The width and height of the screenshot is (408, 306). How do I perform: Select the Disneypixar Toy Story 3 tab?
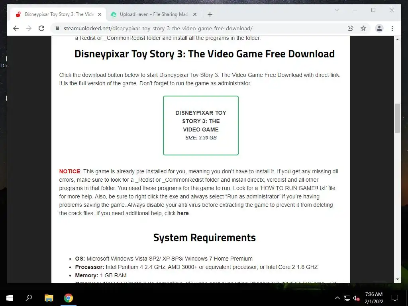(58, 14)
